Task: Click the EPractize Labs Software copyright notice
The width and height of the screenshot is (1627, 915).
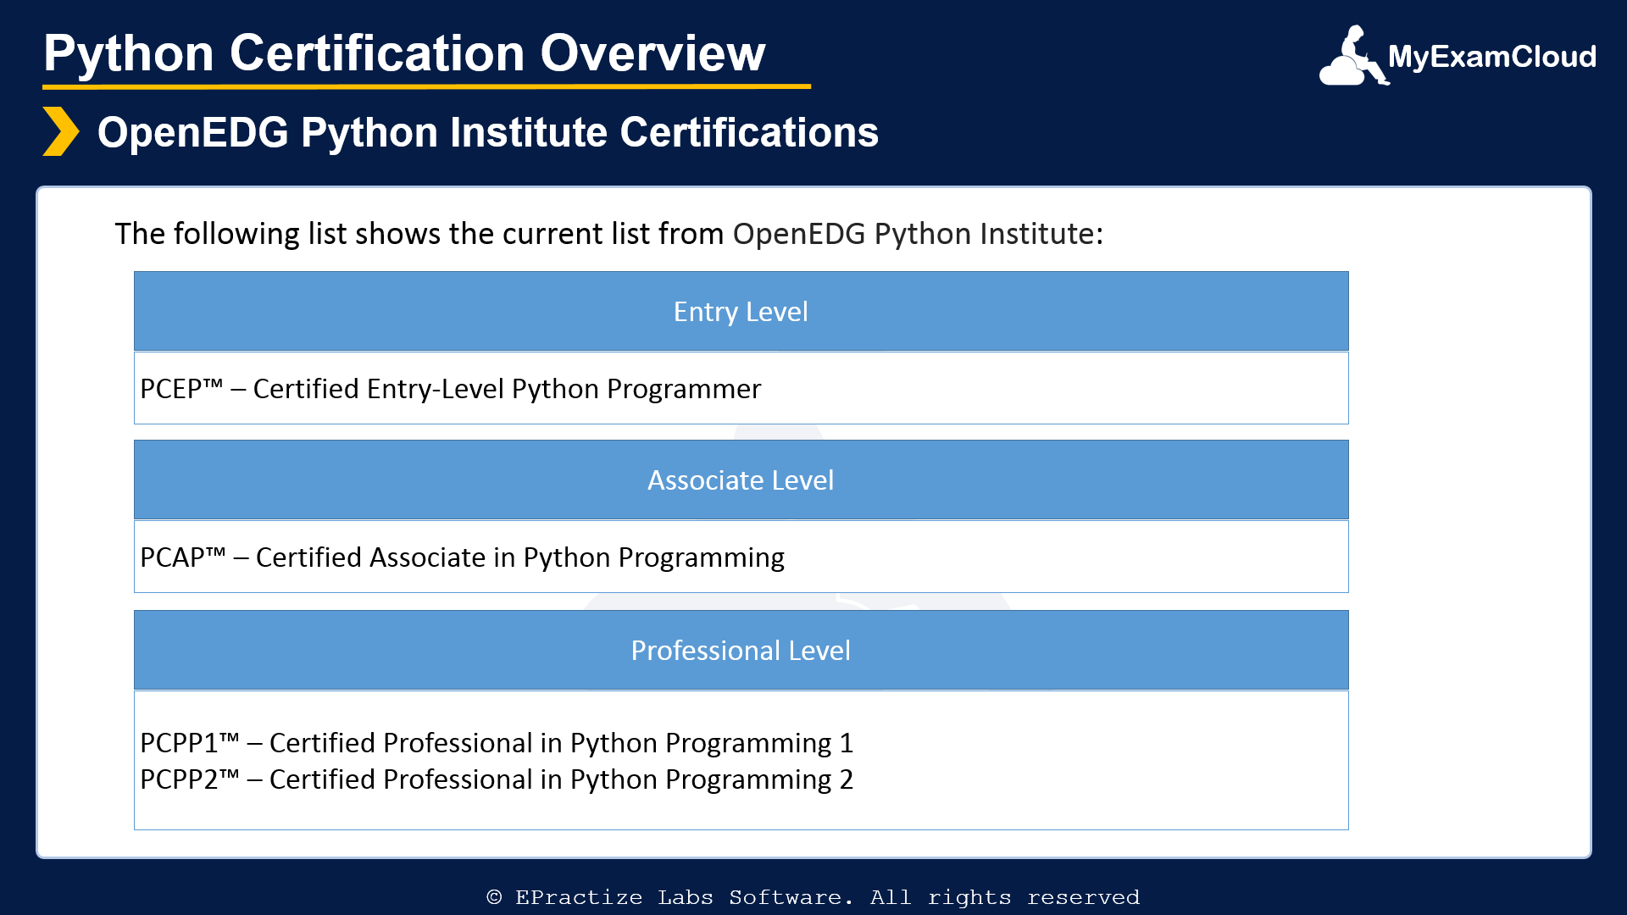Action: 813,897
